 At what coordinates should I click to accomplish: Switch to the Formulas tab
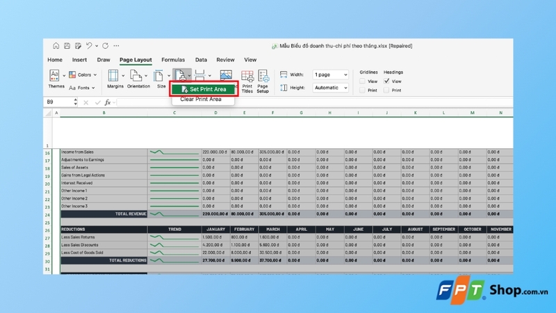[173, 60]
